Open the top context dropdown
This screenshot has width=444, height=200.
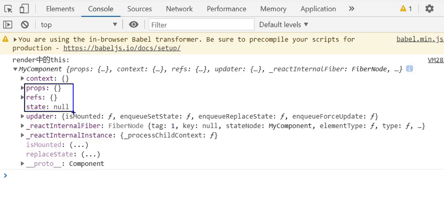[79, 25]
